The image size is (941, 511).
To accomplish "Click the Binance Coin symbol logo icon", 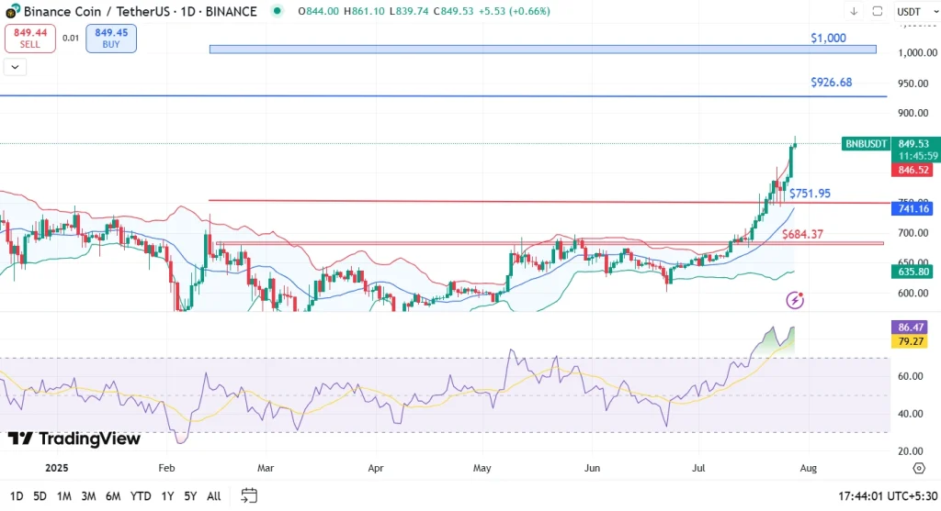I will click(12, 11).
